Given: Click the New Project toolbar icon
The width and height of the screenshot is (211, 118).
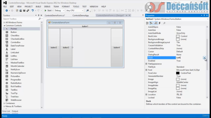Looking at the screenshot, I should pyautogui.click(x=17, y=10).
